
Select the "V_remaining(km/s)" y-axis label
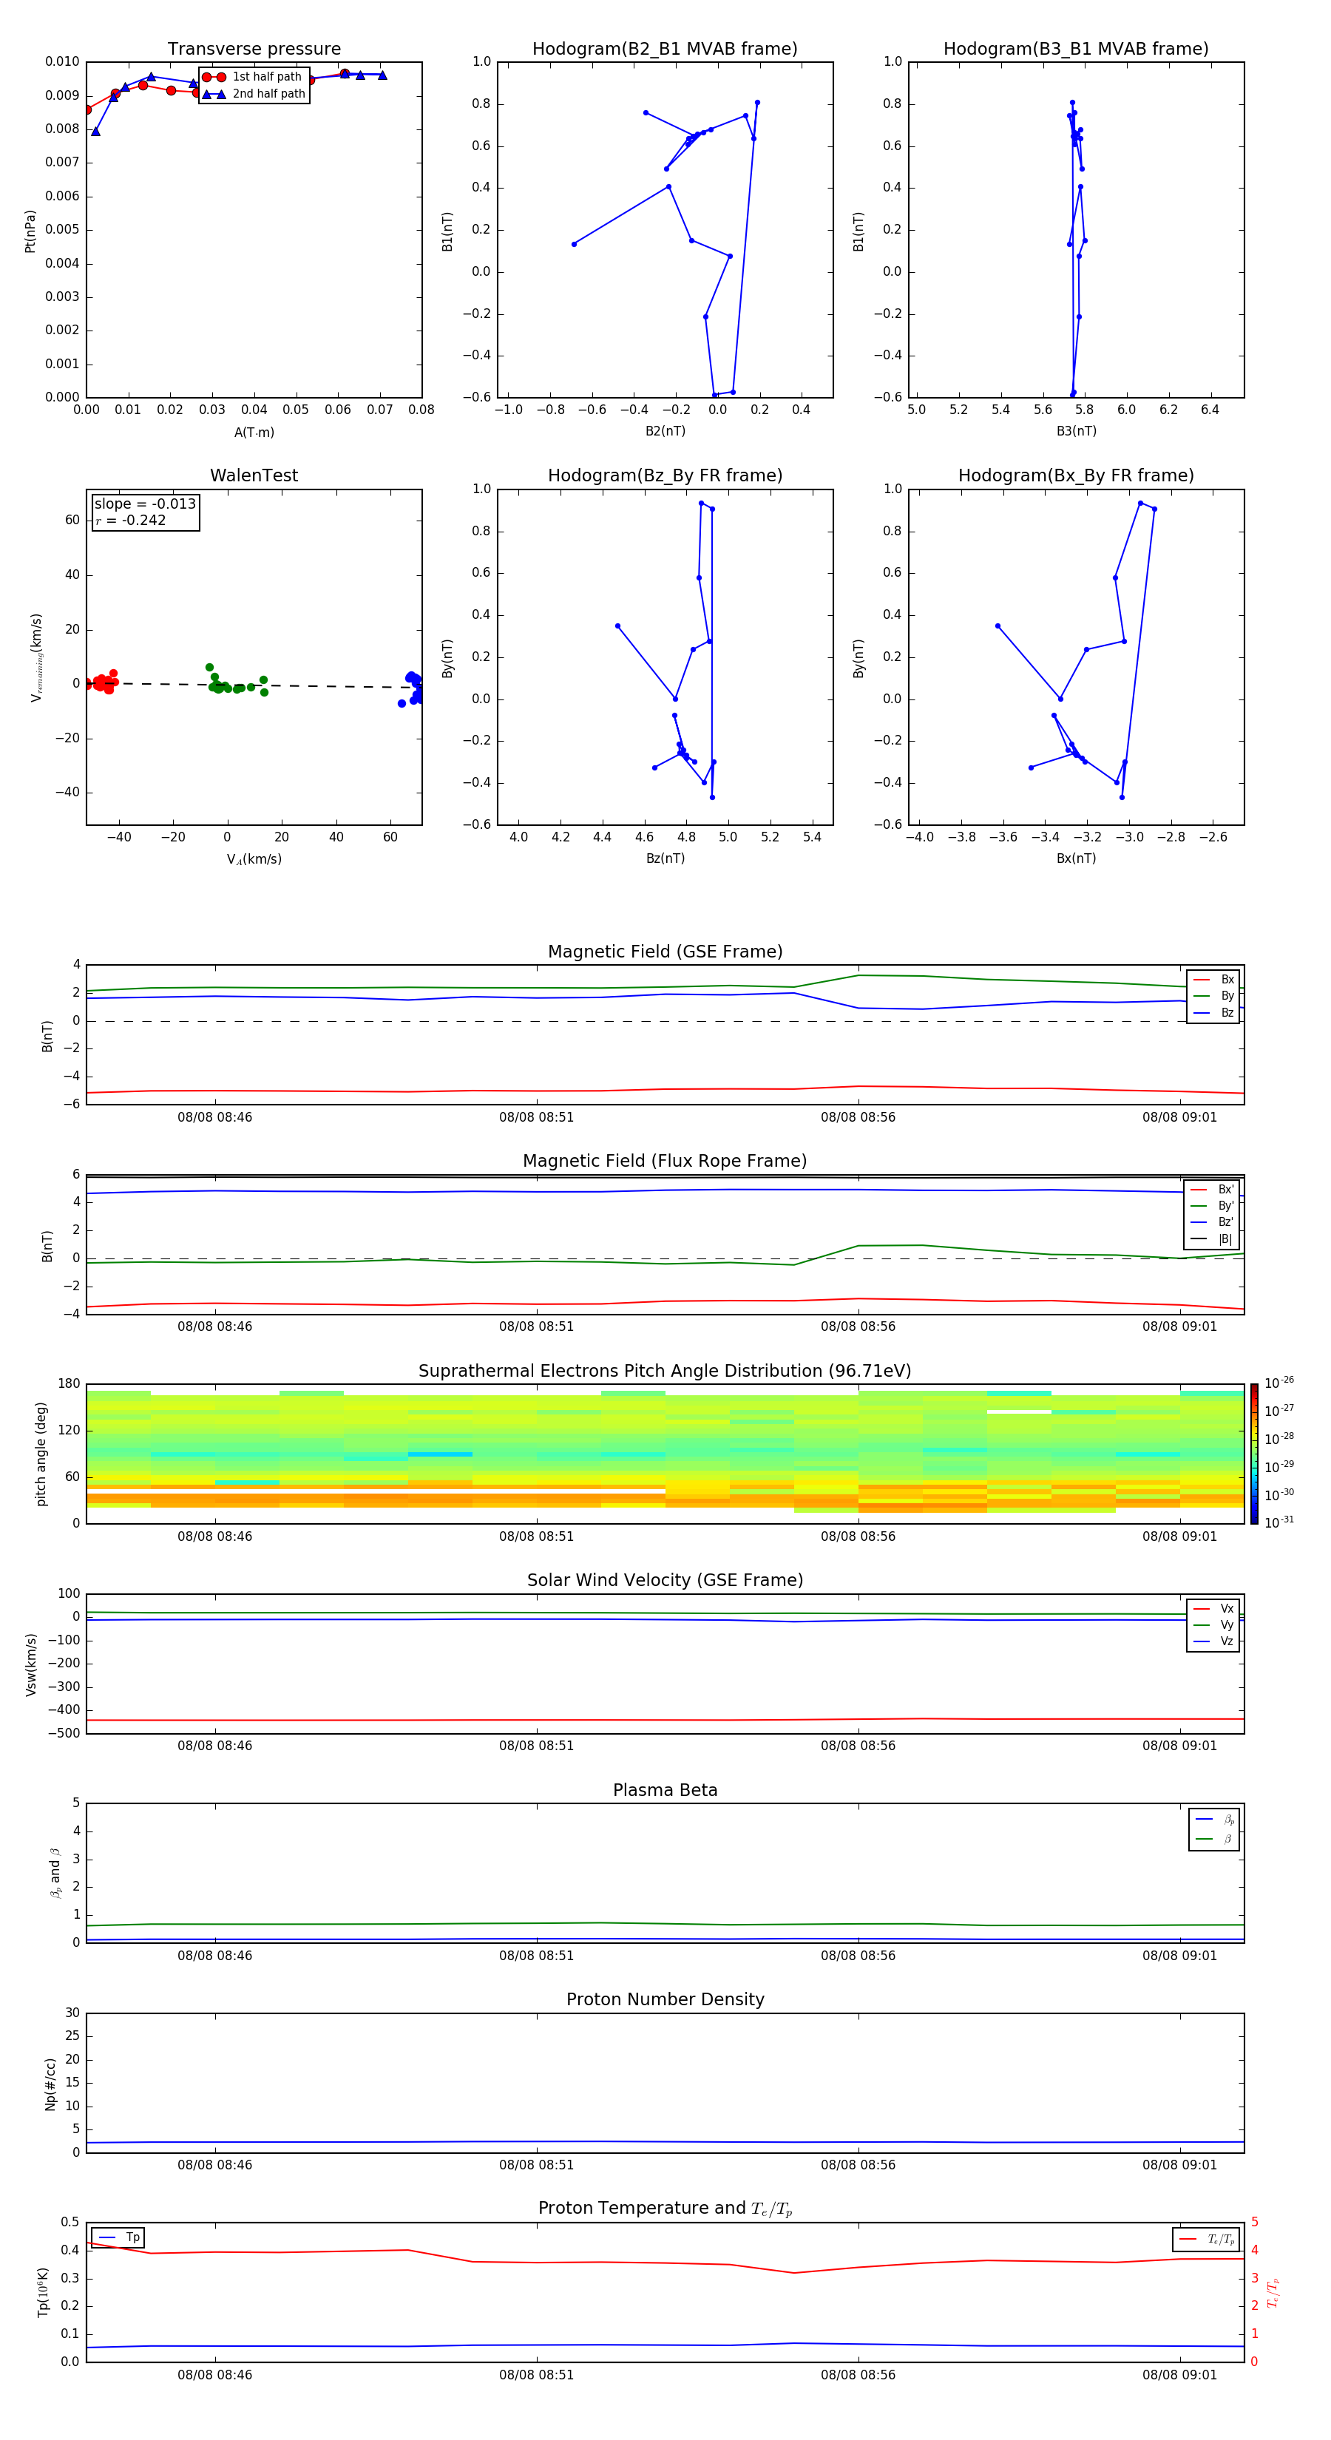tap(36, 657)
